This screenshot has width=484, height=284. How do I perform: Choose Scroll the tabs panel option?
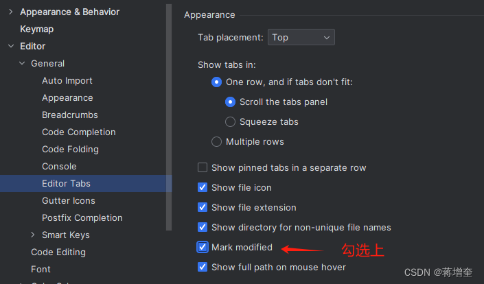[230, 102]
